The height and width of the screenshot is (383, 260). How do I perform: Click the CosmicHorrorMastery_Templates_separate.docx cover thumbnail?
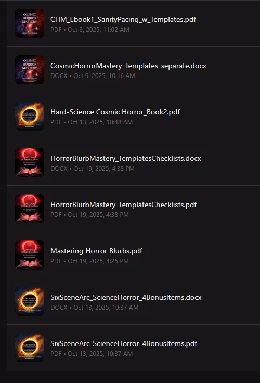30,70
